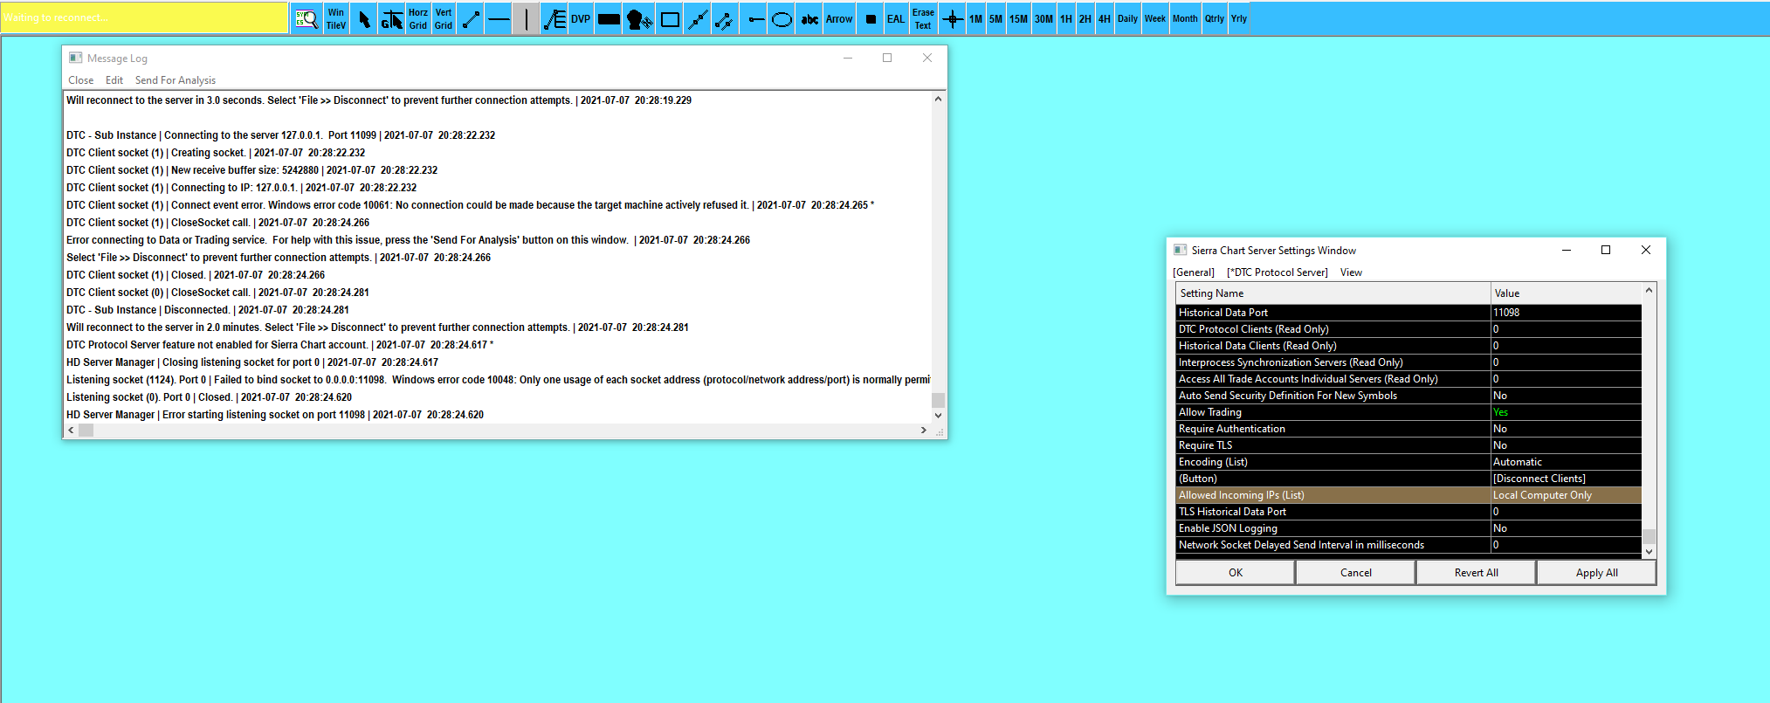Image resolution: width=1770 pixels, height=703 pixels.
Task: Click the Cancel button in Server Settings
Action: coord(1356,573)
